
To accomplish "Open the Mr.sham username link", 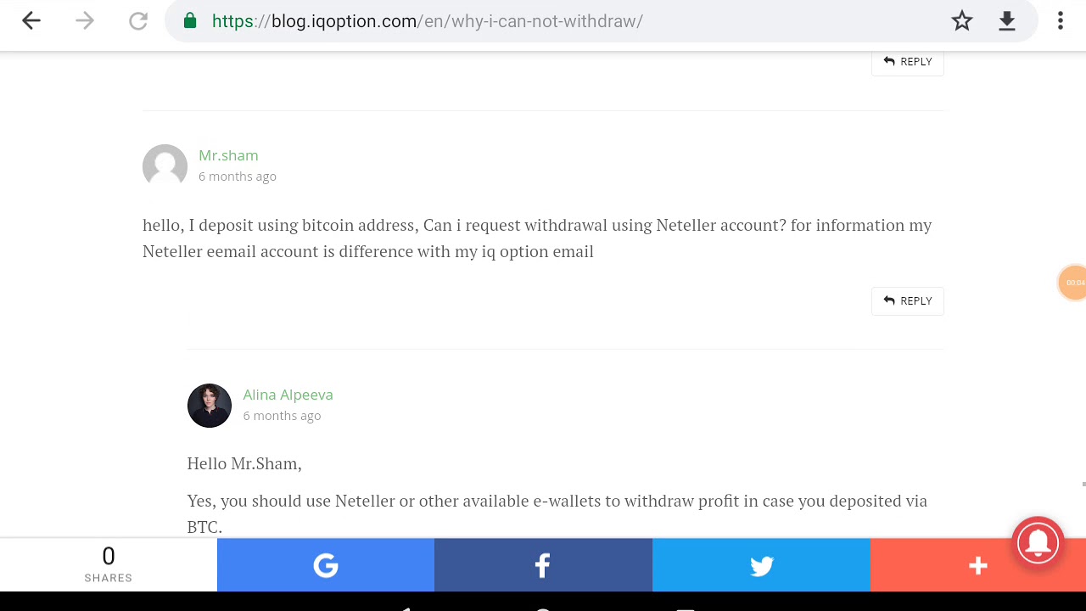I will [x=228, y=155].
